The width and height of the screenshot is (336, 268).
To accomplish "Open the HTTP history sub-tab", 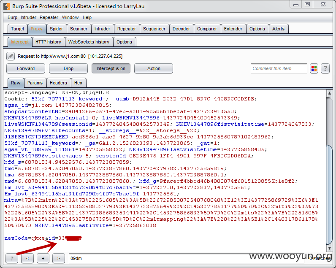I will coord(49,42).
